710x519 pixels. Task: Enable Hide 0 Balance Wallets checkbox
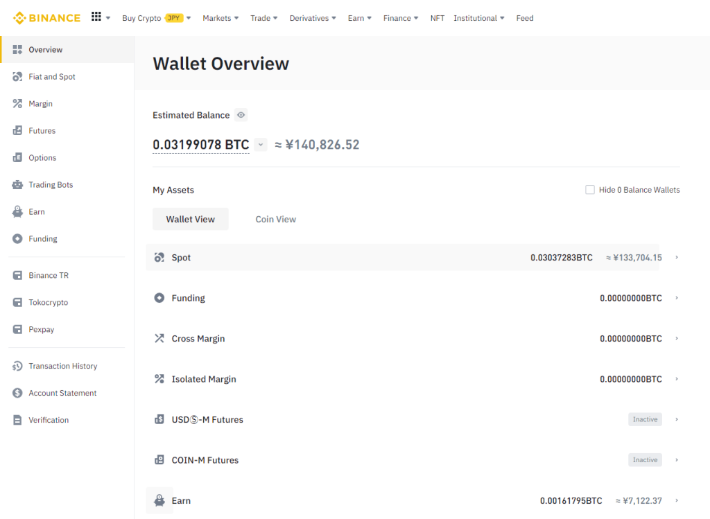coord(590,190)
